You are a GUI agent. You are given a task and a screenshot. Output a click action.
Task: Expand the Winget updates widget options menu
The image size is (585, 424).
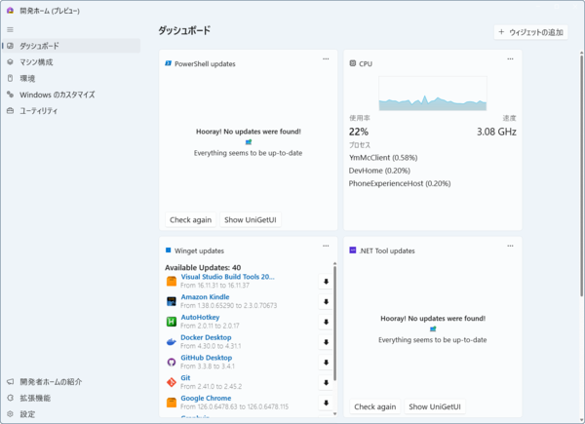click(x=326, y=246)
